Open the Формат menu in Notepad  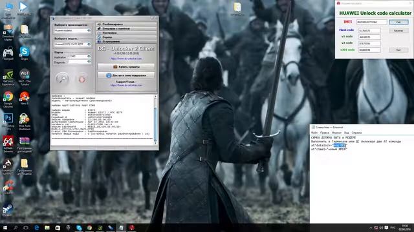tap(336, 133)
